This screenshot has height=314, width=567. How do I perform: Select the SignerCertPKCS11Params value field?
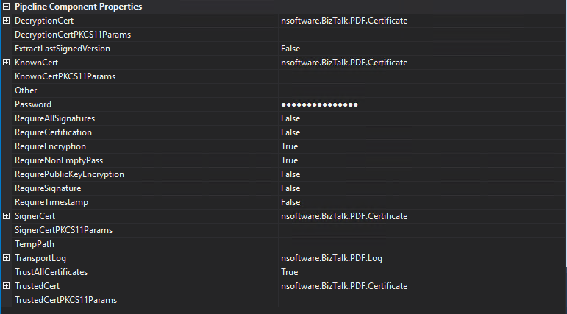(421, 230)
